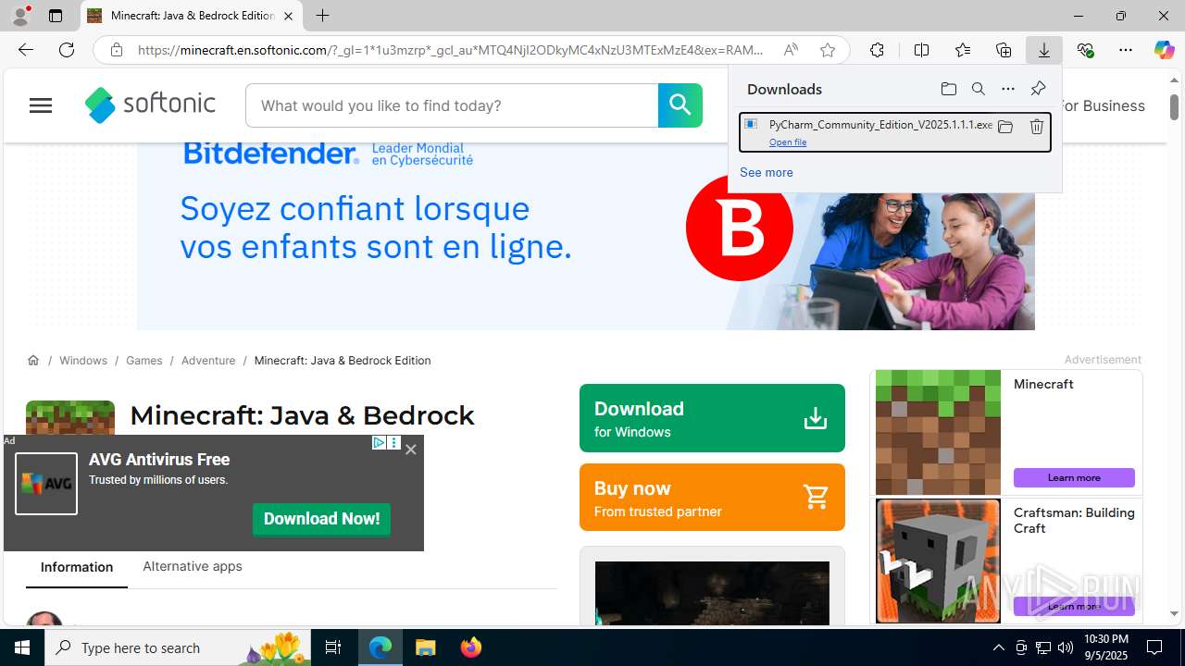Click Download Now! in AVG ad
The image size is (1185, 666).
pos(321,519)
